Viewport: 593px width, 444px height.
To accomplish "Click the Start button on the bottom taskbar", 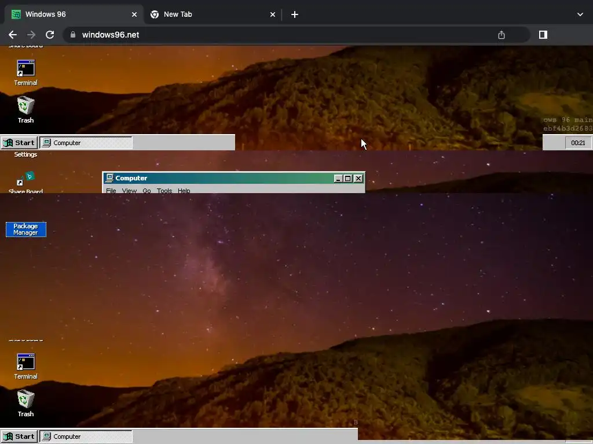I will click(19, 436).
